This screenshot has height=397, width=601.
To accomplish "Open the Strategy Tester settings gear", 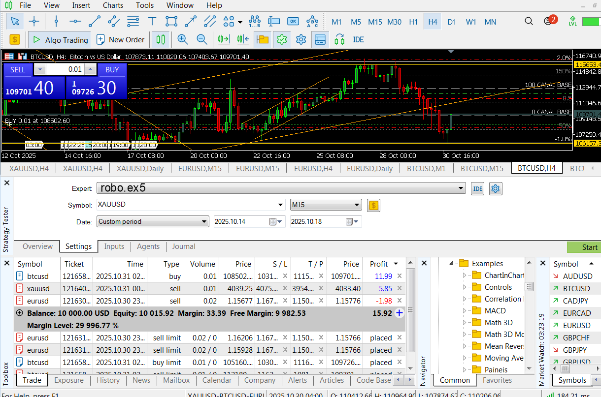I will click(496, 188).
